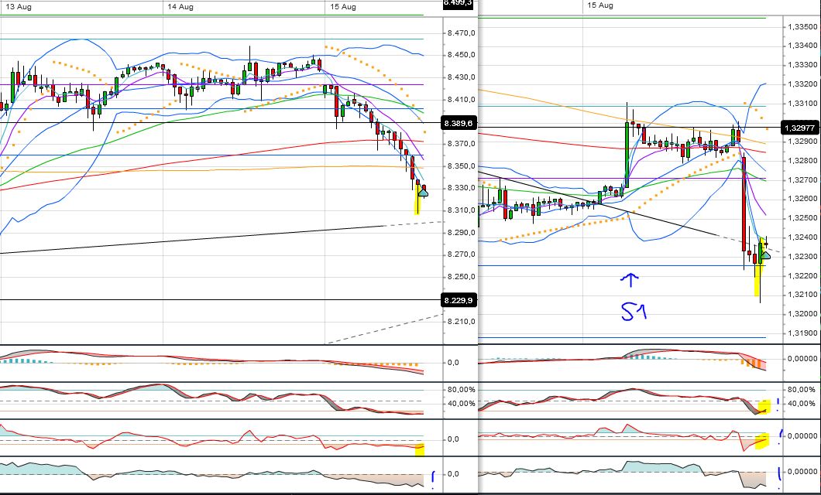
Task: Click the 8.250,0 axis value
Action: pos(462,277)
